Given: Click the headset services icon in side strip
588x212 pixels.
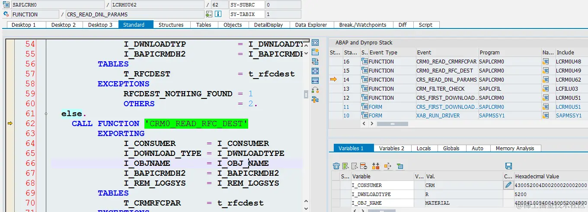Looking at the screenshot, I should (315, 90).
